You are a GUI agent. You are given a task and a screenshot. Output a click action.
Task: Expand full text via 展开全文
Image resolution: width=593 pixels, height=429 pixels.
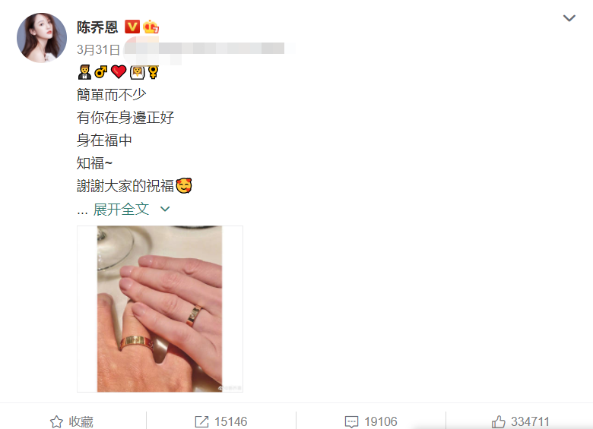[x=121, y=209]
